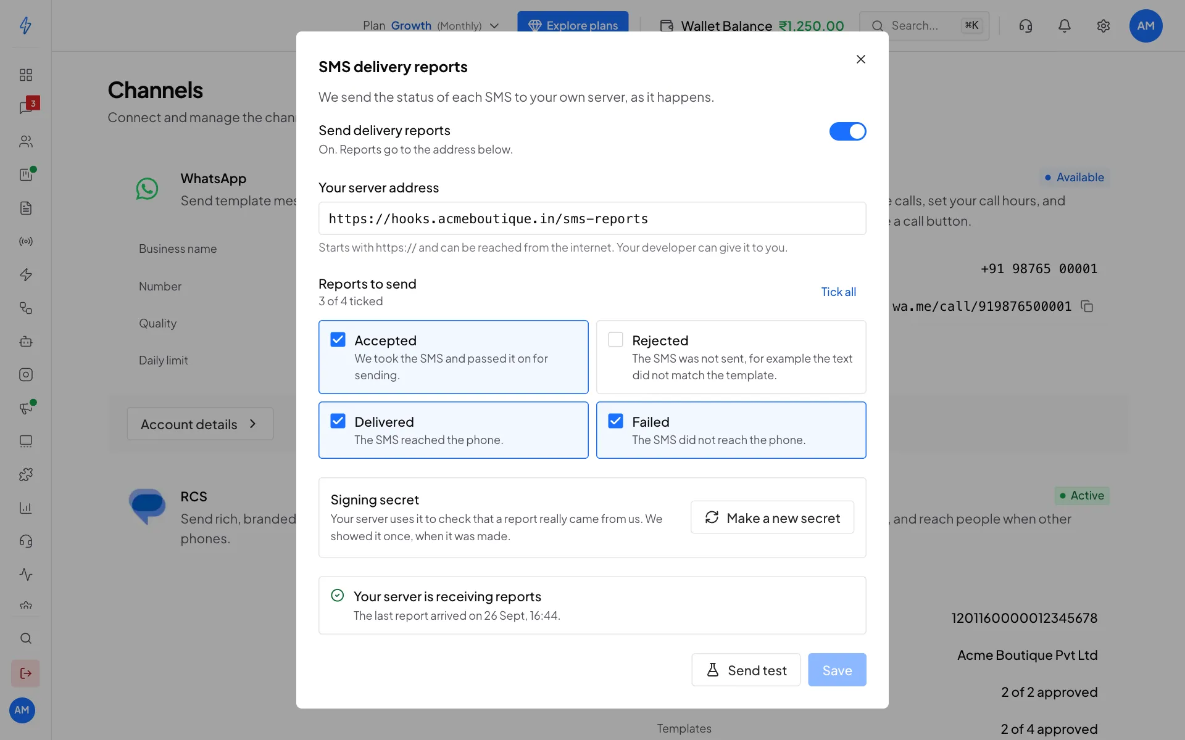Click the Tick all link
Screen dimensions: 1185x740
click(838, 292)
